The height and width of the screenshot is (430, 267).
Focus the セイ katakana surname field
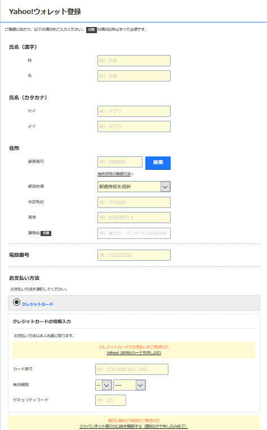coord(133,111)
